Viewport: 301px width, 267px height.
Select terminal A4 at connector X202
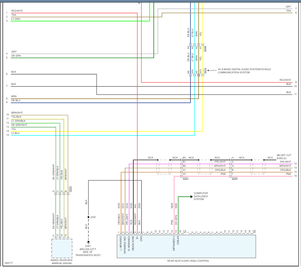coord(188,47)
